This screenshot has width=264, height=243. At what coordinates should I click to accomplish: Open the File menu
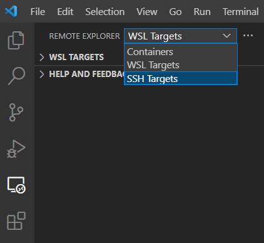(x=38, y=11)
